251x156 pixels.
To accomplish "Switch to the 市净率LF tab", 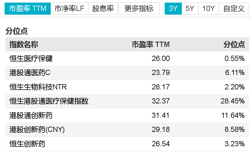I will point(69,9).
